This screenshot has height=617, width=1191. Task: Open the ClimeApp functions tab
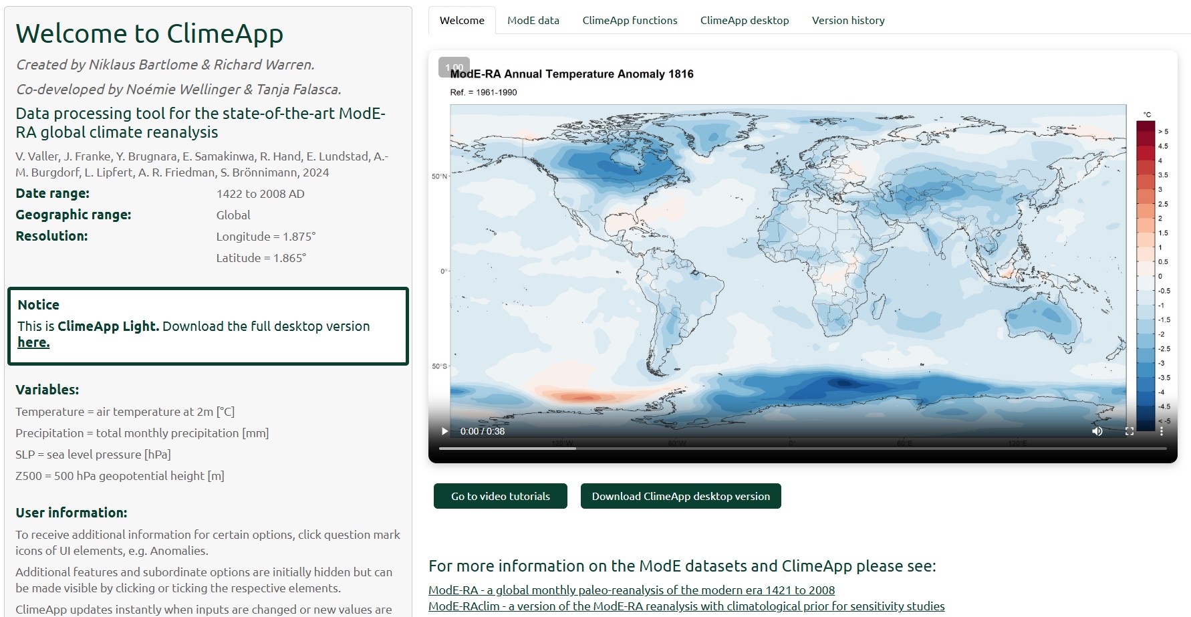(x=629, y=20)
